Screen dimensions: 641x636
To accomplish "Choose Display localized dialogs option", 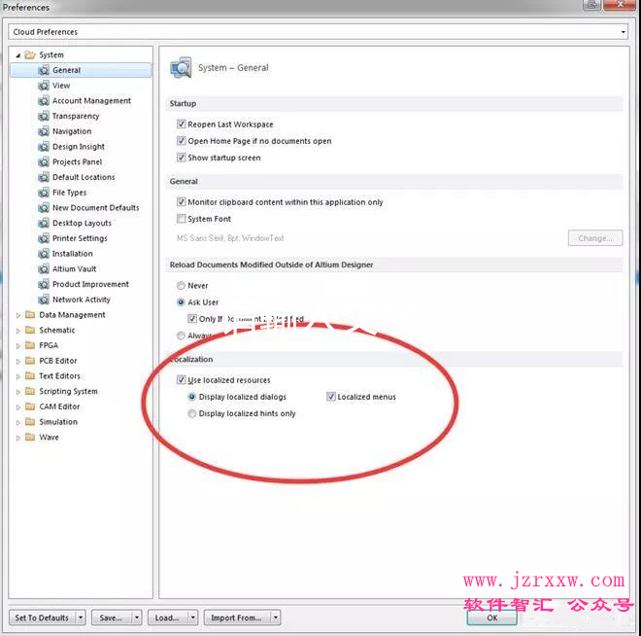I will [191, 397].
